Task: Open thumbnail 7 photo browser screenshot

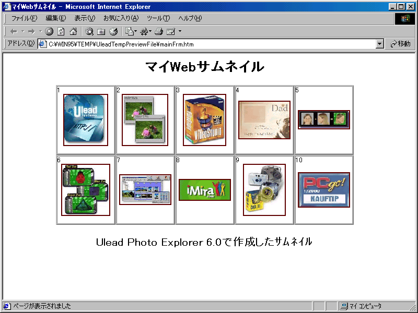Action: click(145, 189)
